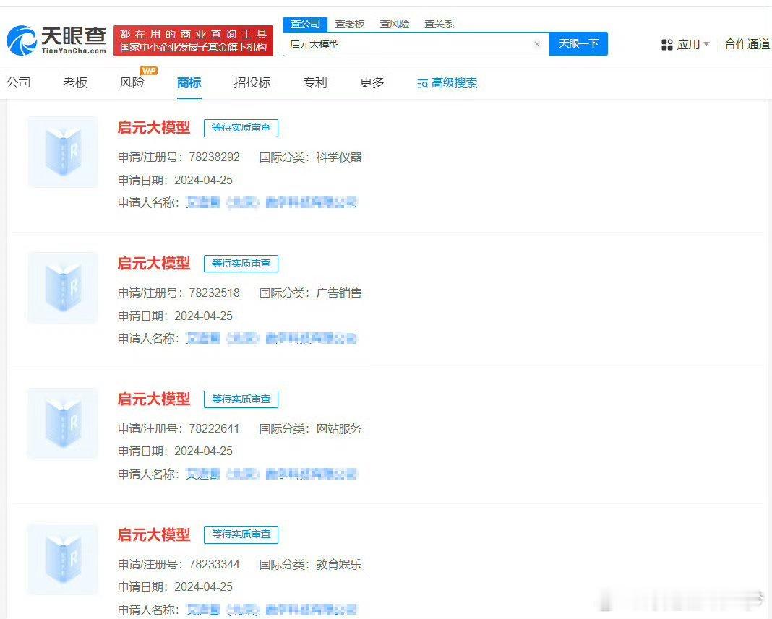Open trademark thumbnail for 78238292
The width and height of the screenshot is (772, 619).
tap(63, 152)
